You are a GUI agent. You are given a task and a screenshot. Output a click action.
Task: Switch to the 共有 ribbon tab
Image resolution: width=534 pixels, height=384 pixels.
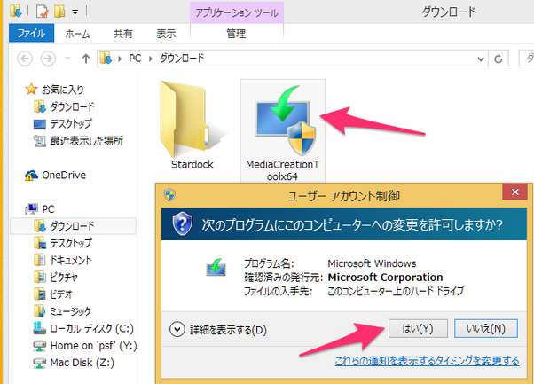point(123,34)
